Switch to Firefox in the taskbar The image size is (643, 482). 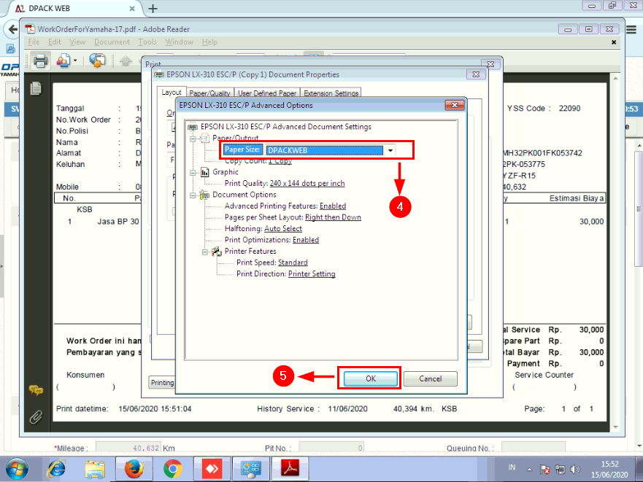pyautogui.click(x=134, y=468)
